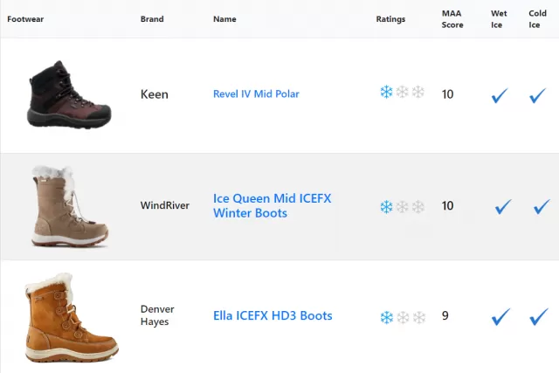Open Ice Queen Mid ICEFX Winter Boots link
This screenshot has width=559, height=373.
(272, 205)
